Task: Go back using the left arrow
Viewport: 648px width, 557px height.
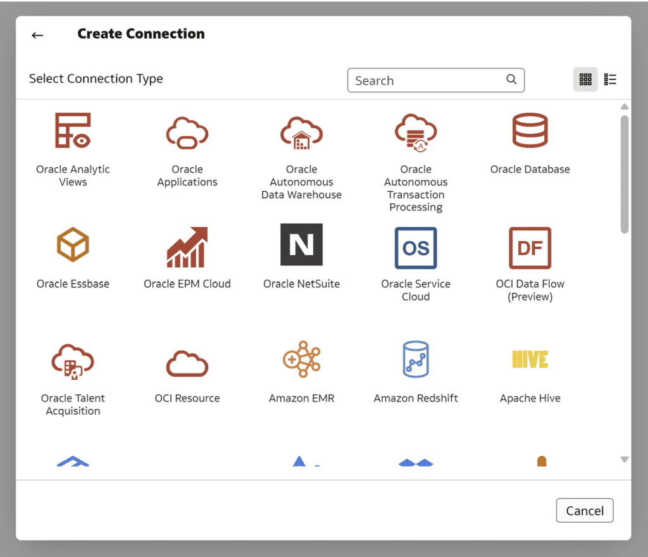Action: click(x=37, y=35)
